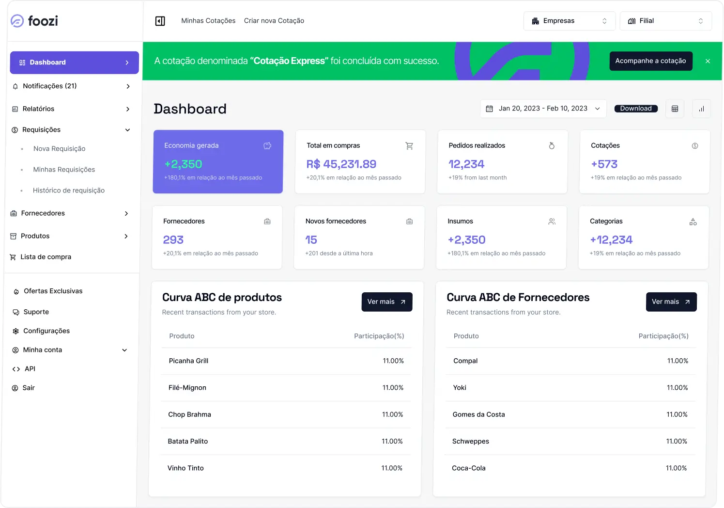Select Nova Requisição in the sidebar
724x508 pixels.
click(59, 149)
